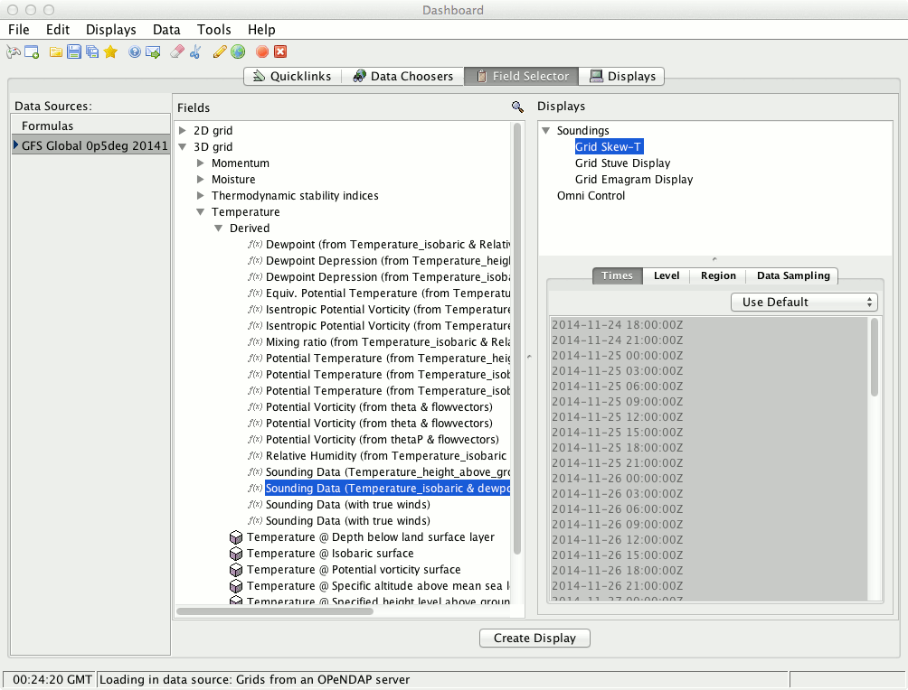Select Grid Stuve Display in the Displays list

tap(622, 163)
